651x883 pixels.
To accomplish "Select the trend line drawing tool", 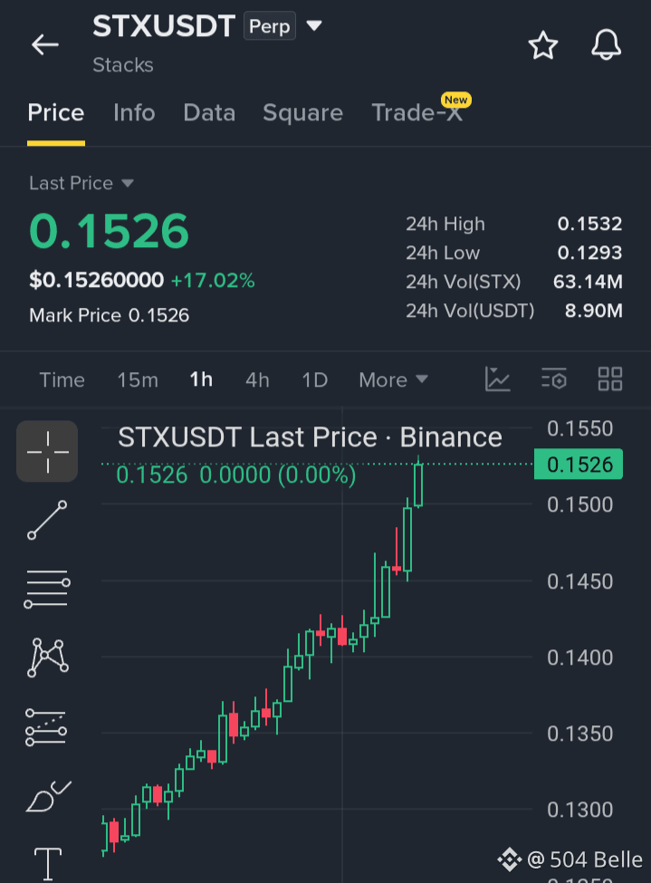I will click(47, 520).
